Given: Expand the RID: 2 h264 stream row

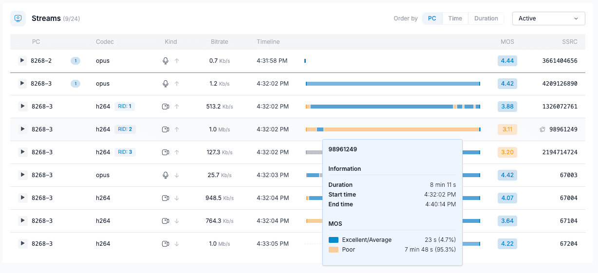Looking at the screenshot, I should click(x=22, y=129).
